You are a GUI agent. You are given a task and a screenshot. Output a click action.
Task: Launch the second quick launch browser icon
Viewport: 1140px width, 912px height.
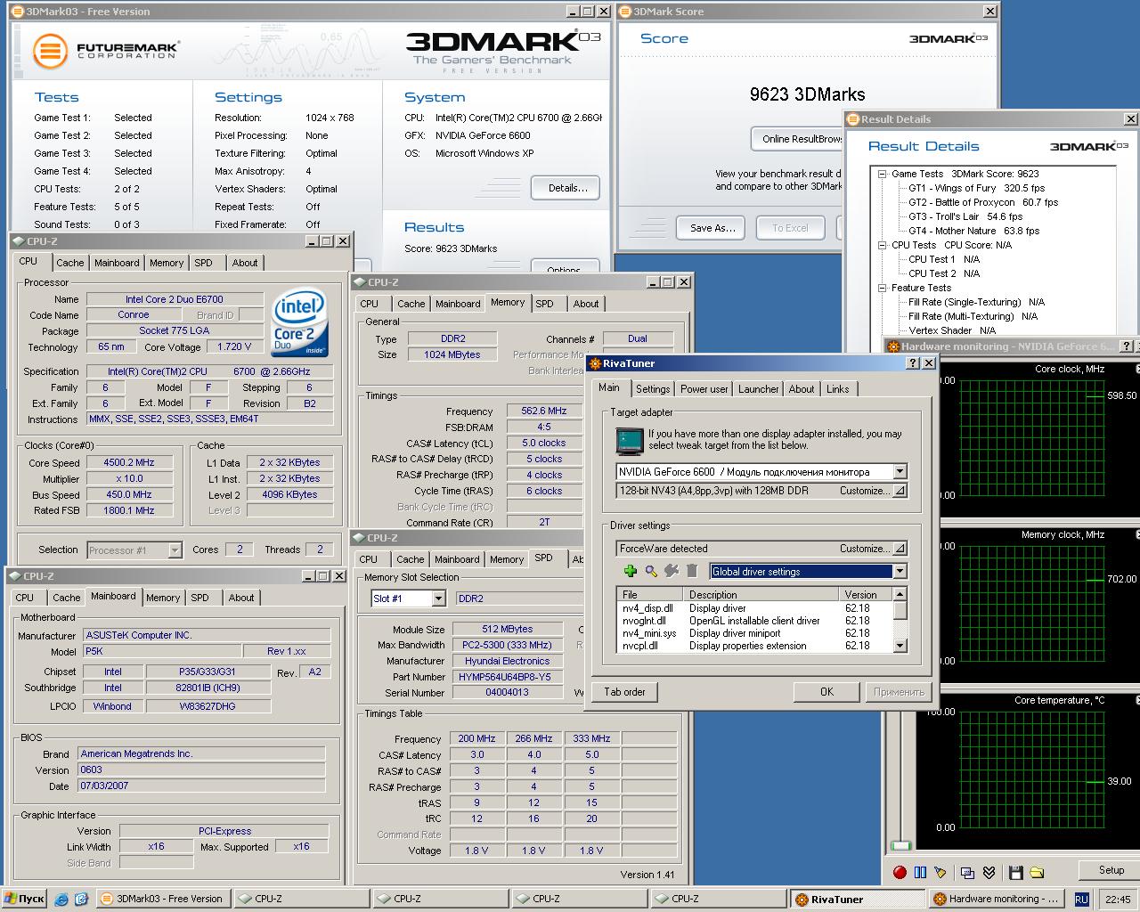[81, 900]
